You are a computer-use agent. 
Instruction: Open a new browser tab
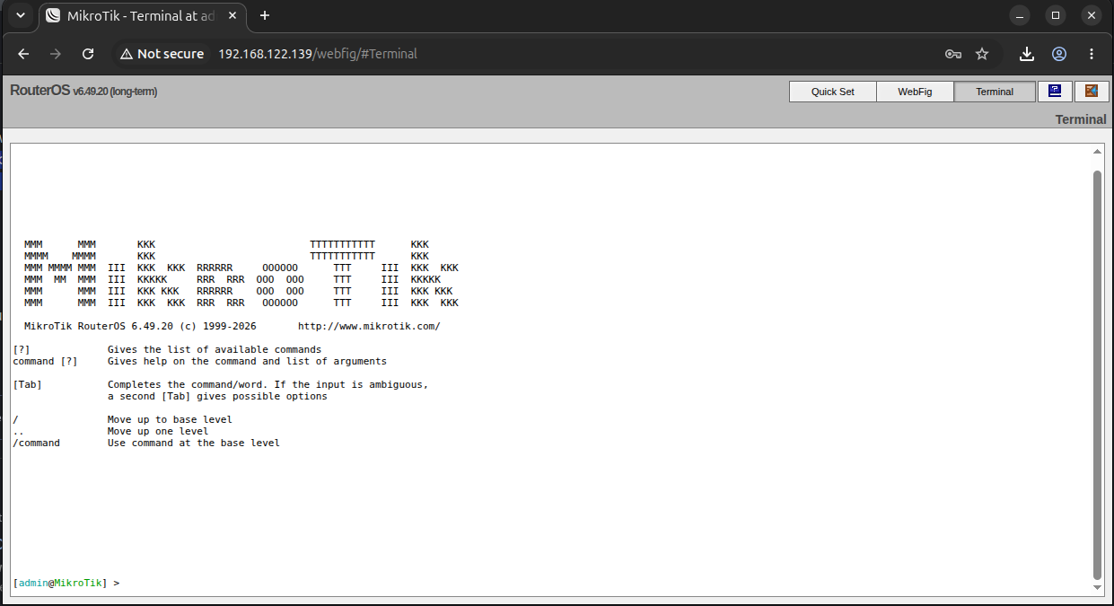tap(265, 15)
